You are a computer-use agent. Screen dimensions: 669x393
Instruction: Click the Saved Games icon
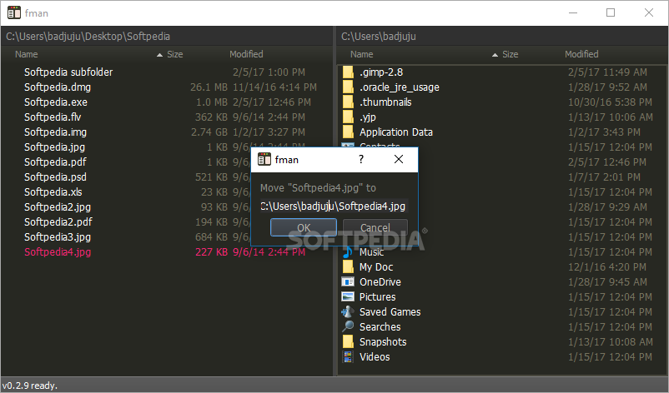348,311
